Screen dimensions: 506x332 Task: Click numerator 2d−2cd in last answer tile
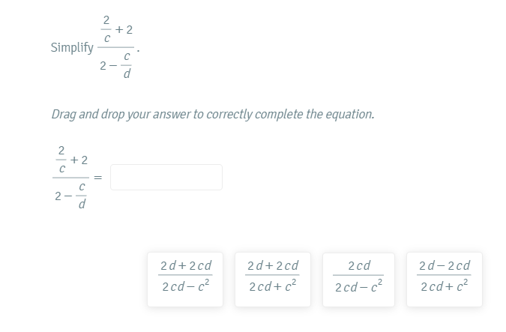click(x=445, y=266)
